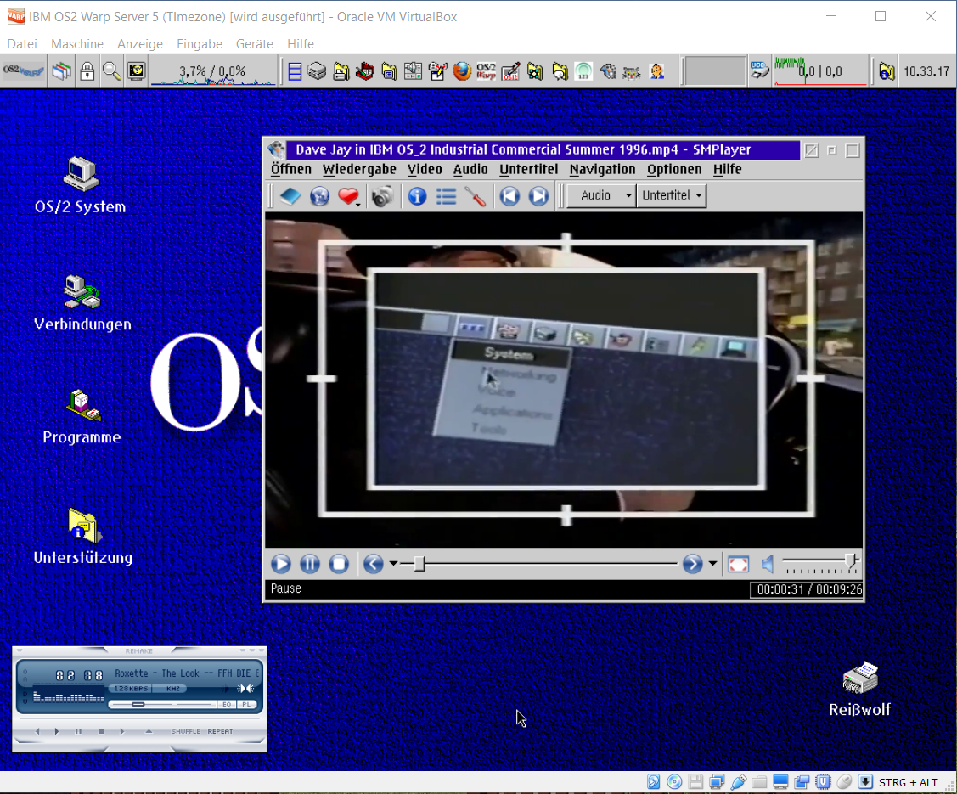Open the Programme desktop icon
Screen dimensions: 957x794
(x=82, y=405)
